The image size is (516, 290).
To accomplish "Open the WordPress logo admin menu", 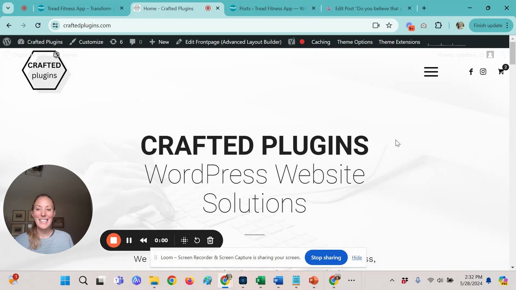I will pyautogui.click(x=7, y=42).
